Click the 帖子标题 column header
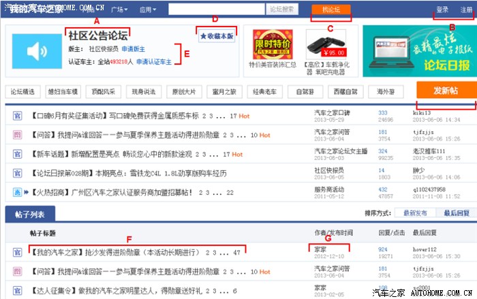Viewport: 477px width, 299px height. tap(42, 233)
